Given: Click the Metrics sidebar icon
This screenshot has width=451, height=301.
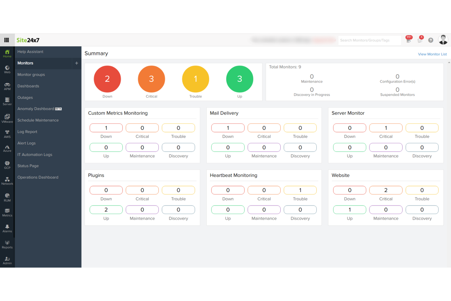Looking at the screenshot, I should tap(7, 213).
